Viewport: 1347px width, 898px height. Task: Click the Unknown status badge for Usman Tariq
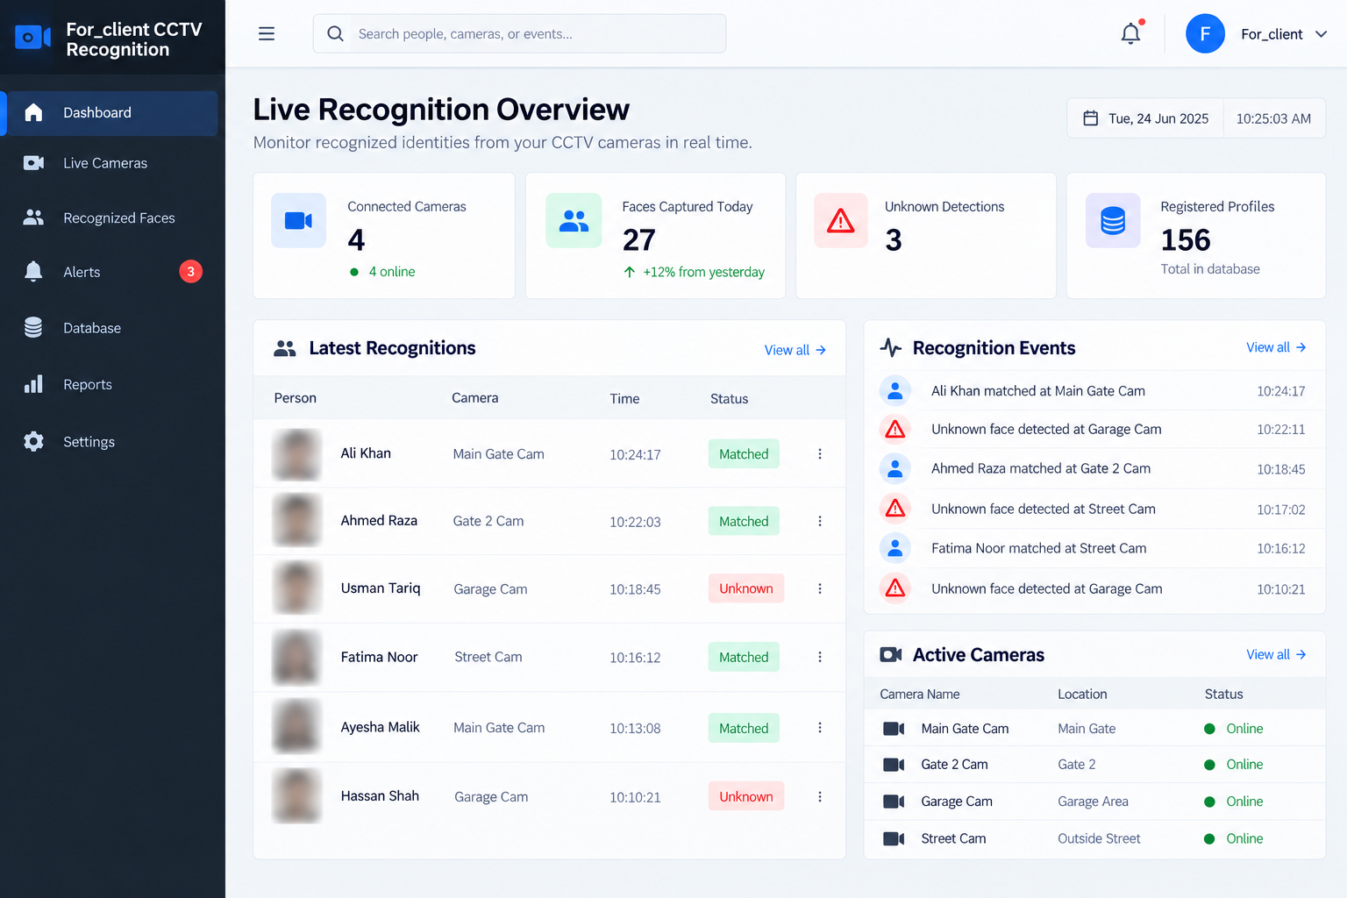click(746, 588)
